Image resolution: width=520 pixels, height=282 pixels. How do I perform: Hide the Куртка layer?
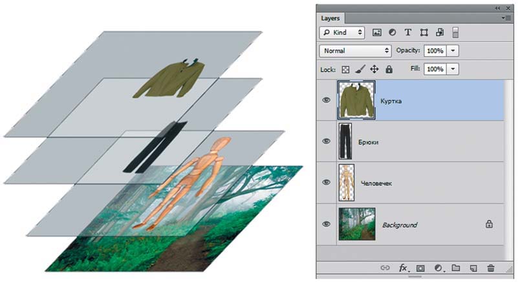327,100
